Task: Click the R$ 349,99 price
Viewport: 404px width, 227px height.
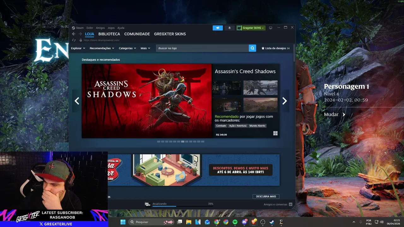Action: click(x=221, y=135)
